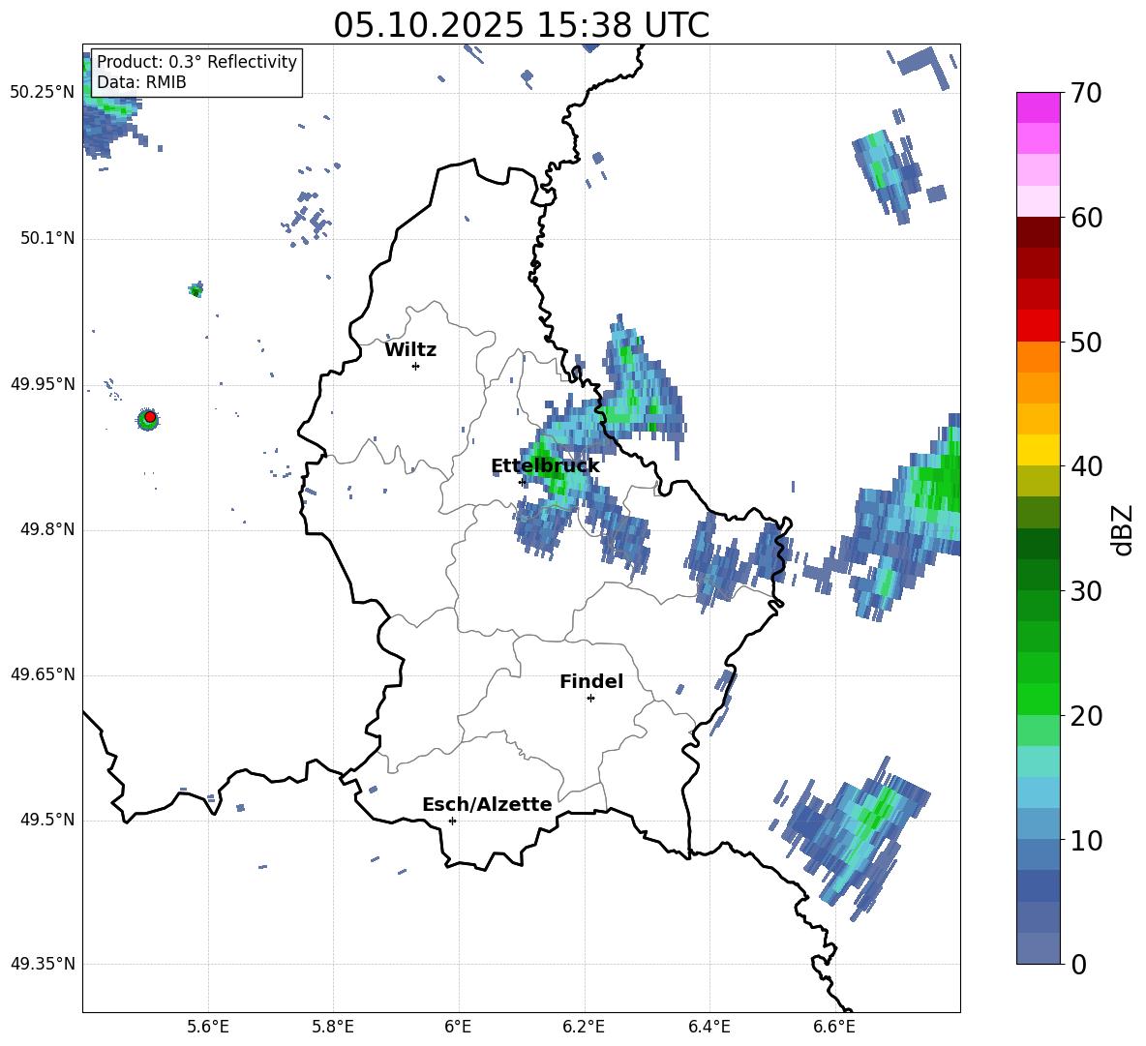Click the 6.2°E longitude label
Screen dimensions: 1146x1046
584,1027
